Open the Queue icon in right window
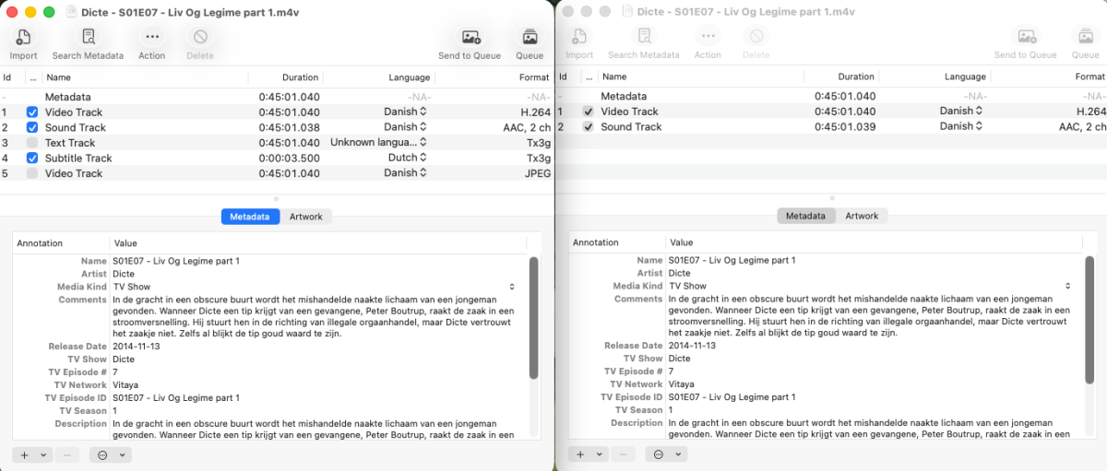This screenshot has height=471, width=1107. coord(1086,37)
